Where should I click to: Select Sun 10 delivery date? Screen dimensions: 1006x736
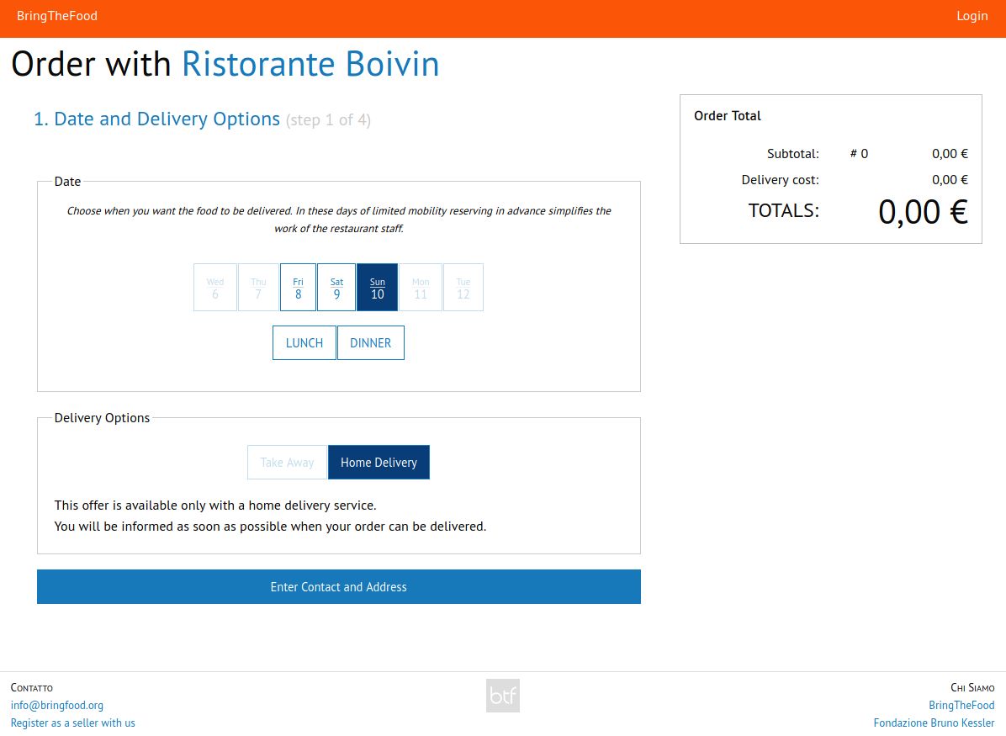coord(377,288)
